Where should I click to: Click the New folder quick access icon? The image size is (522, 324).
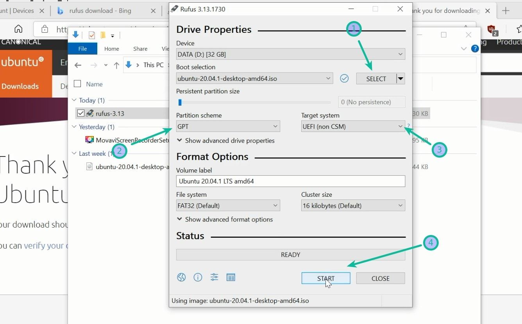[103, 36]
